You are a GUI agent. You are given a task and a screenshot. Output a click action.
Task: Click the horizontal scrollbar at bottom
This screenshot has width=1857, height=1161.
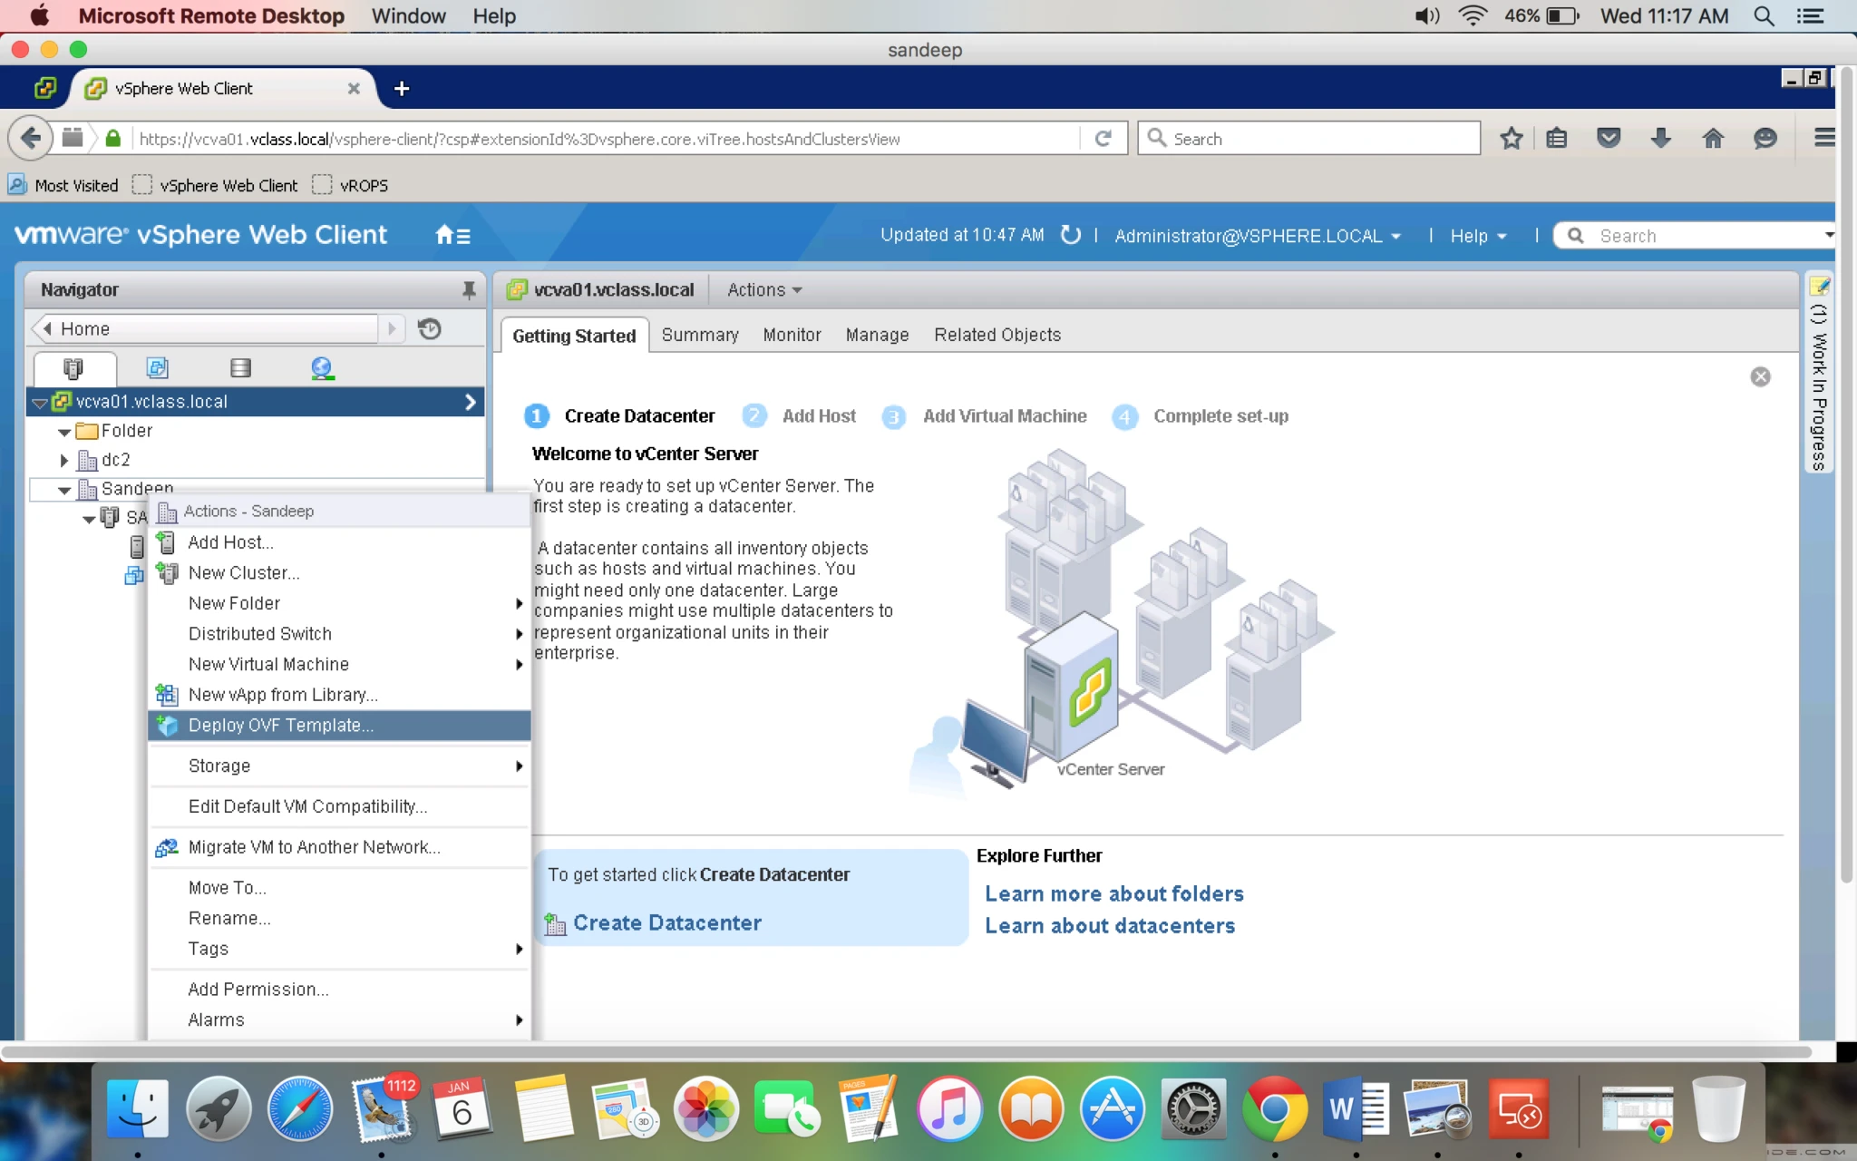coord(907,1052)
